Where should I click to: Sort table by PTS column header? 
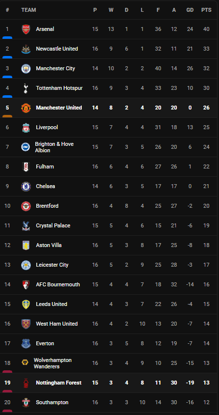click(206, 10)
